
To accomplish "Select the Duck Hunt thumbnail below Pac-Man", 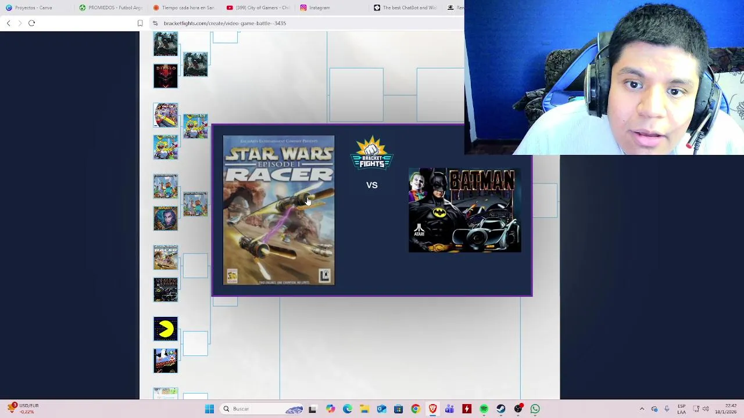I will pos(166,361).
